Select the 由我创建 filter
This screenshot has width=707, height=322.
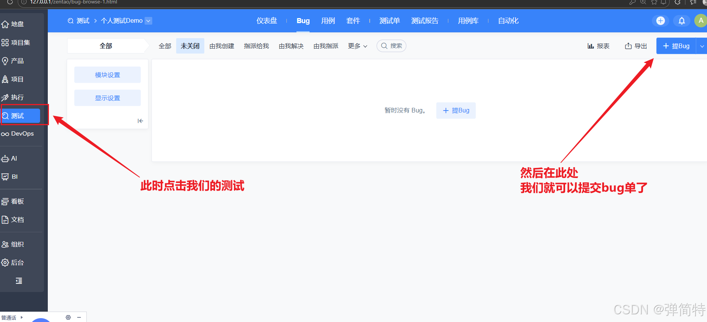[222, 46]
